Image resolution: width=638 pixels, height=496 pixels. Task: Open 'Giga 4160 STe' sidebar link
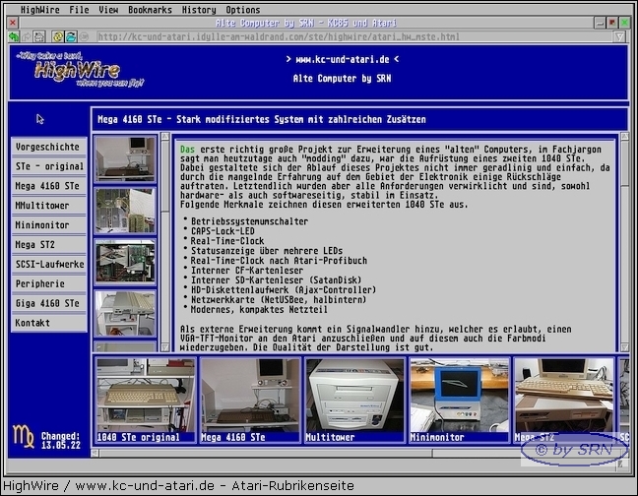49,303
